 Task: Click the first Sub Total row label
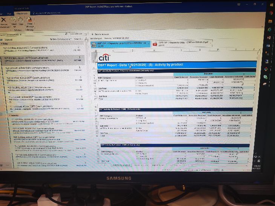(x=103, y=89)
